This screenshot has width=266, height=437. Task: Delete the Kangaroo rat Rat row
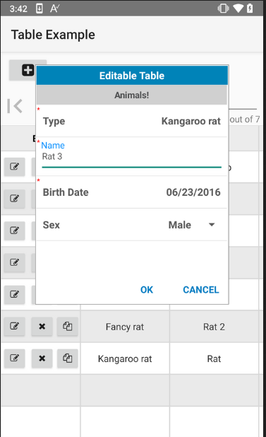pyautogui.click(x=42, y=358)
